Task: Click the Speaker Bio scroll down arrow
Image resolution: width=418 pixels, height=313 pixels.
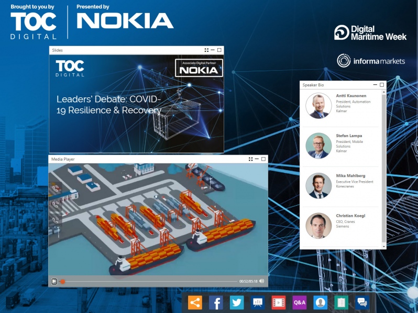Action: 384,247
